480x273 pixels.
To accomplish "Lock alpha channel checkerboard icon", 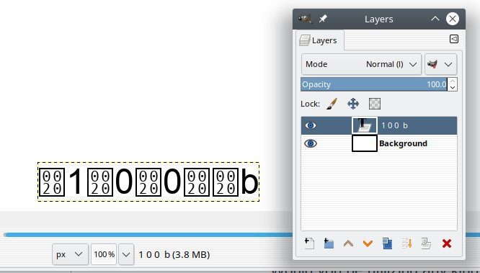I will (375, 104).
